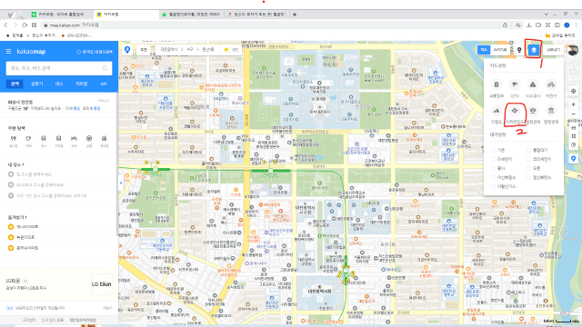Zoom in with the plus button
This screenshot has width=582, height=327.
pos(574,104)
